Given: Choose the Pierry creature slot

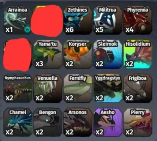Looking at the screenshot, I should pos(138,122).
